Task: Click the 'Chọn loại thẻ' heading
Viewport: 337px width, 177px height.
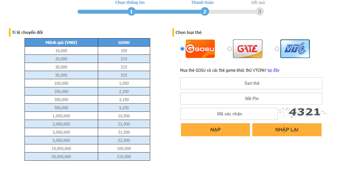Action: click(x=188, y=33)
